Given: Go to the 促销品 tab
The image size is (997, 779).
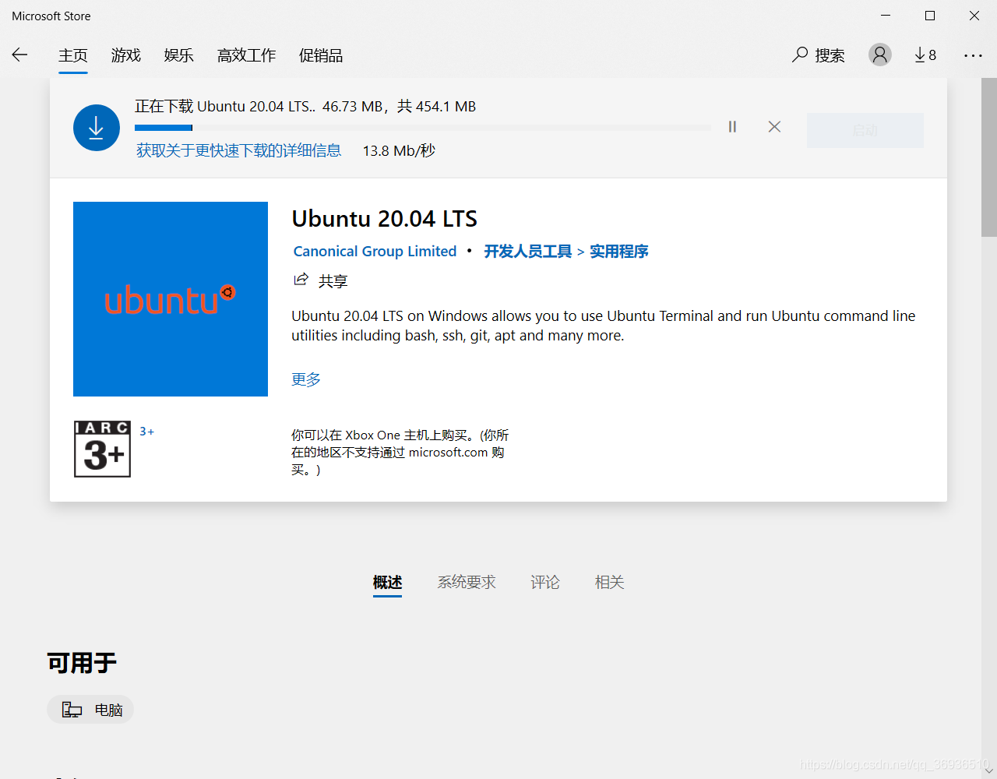Looking at the screenshot, I should point(321,55).
